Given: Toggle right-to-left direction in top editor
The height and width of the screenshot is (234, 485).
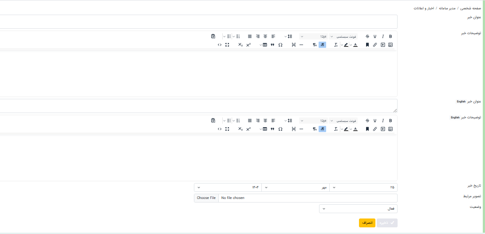Looking at the screenshot, I should click(x=322, y=45).
